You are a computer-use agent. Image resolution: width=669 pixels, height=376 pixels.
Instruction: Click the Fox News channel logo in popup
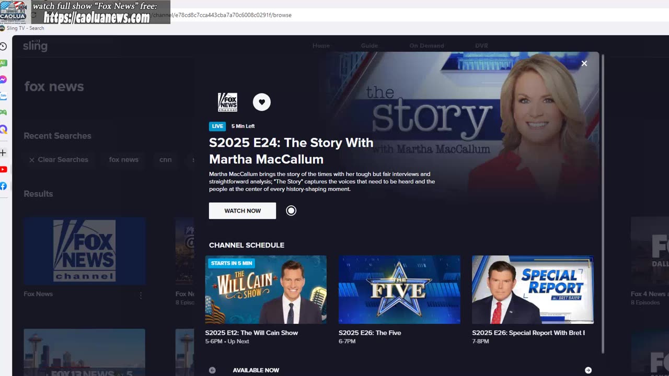point(227,102)
